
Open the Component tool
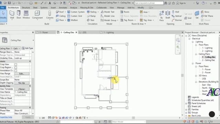[37, 15]
